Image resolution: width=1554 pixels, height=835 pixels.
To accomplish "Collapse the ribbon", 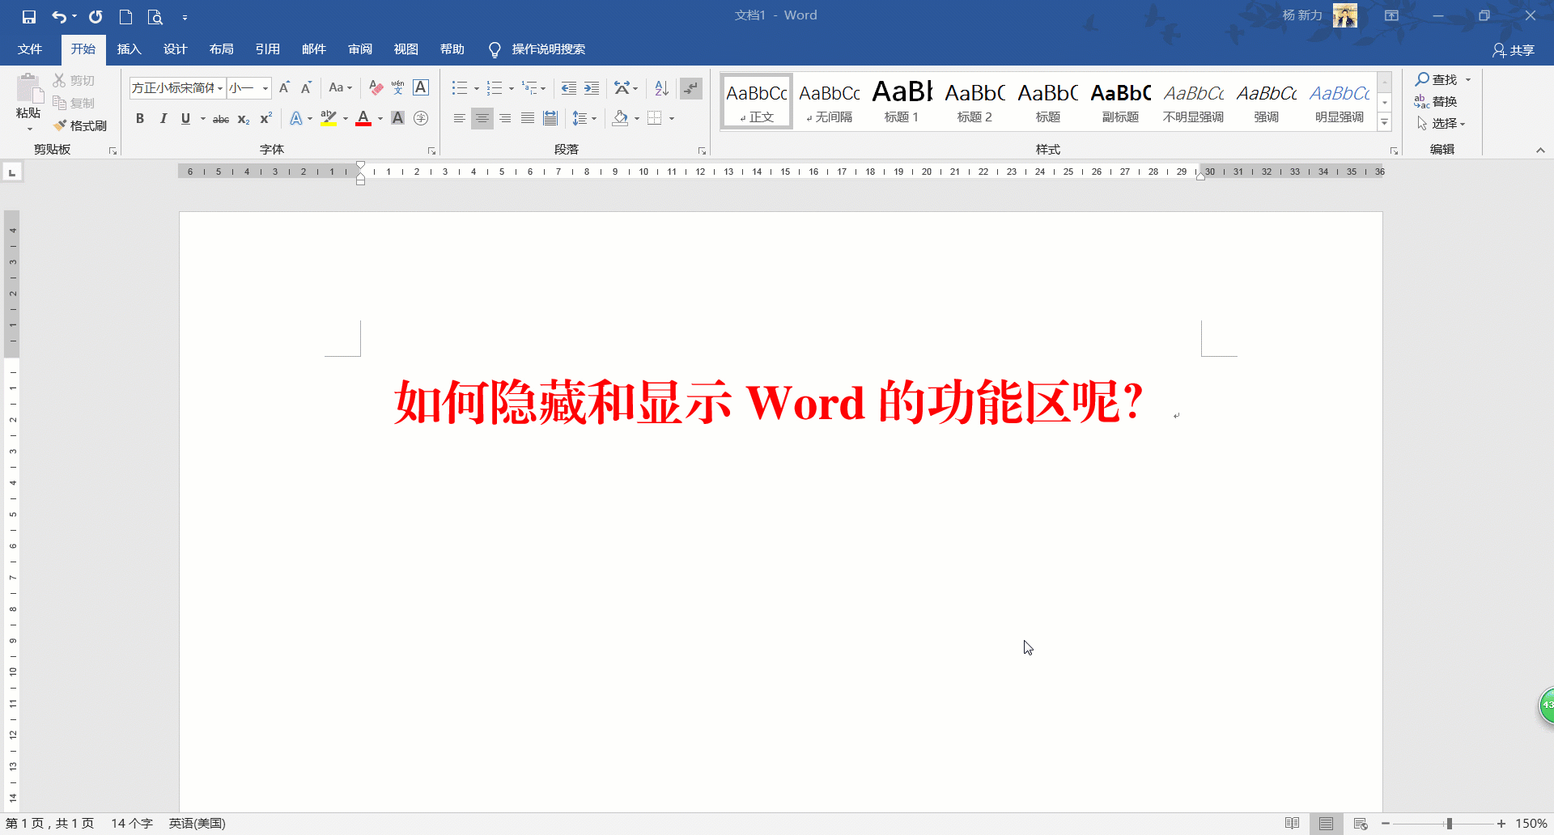I will tap(1540, 150).
